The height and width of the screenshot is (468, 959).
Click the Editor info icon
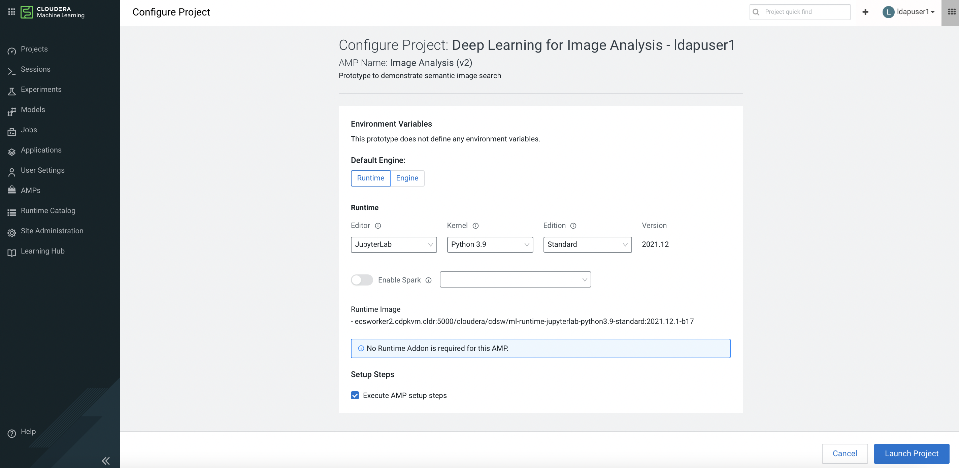[x=377, y=226]
